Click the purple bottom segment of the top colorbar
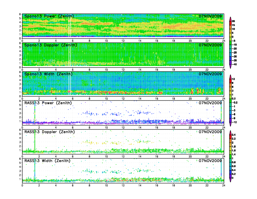The width and height of the screenshot is (257, 199). pyautogui.click(x=230, y=66)
